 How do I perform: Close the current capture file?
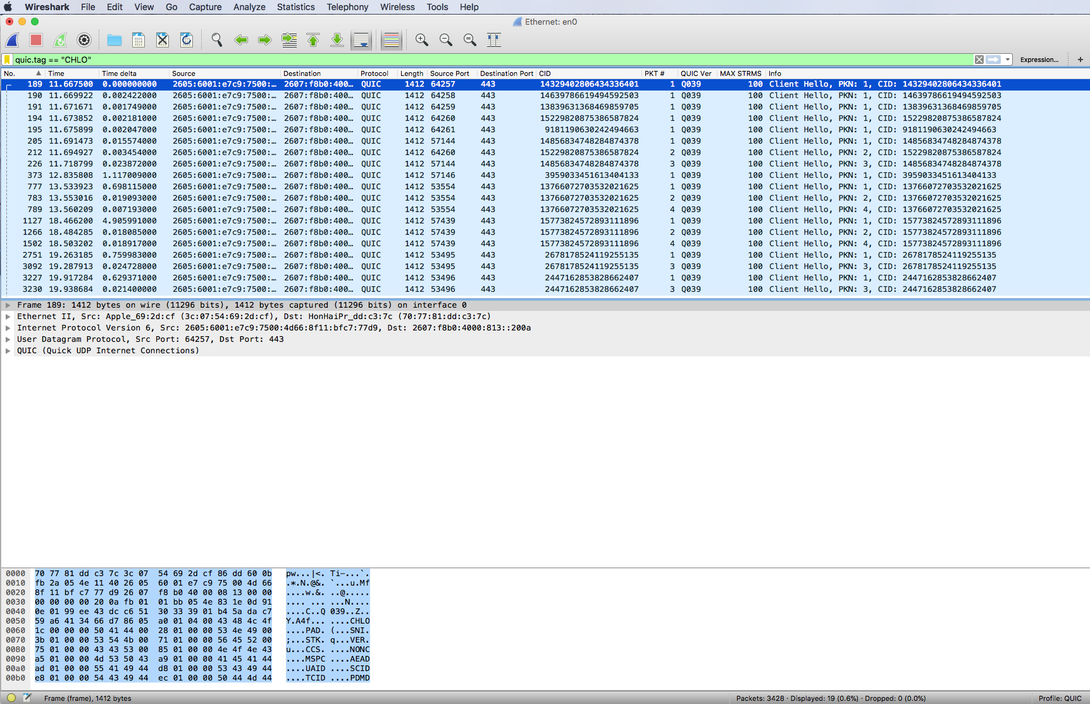(162, 40)
